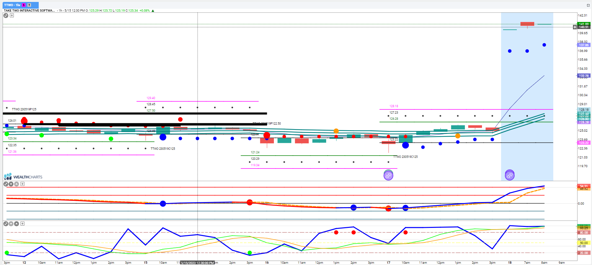The width and height of the screenshot is (592, 265).
Task: Click the 133.28 price tag on the axis
Action: tap(584, 76)
